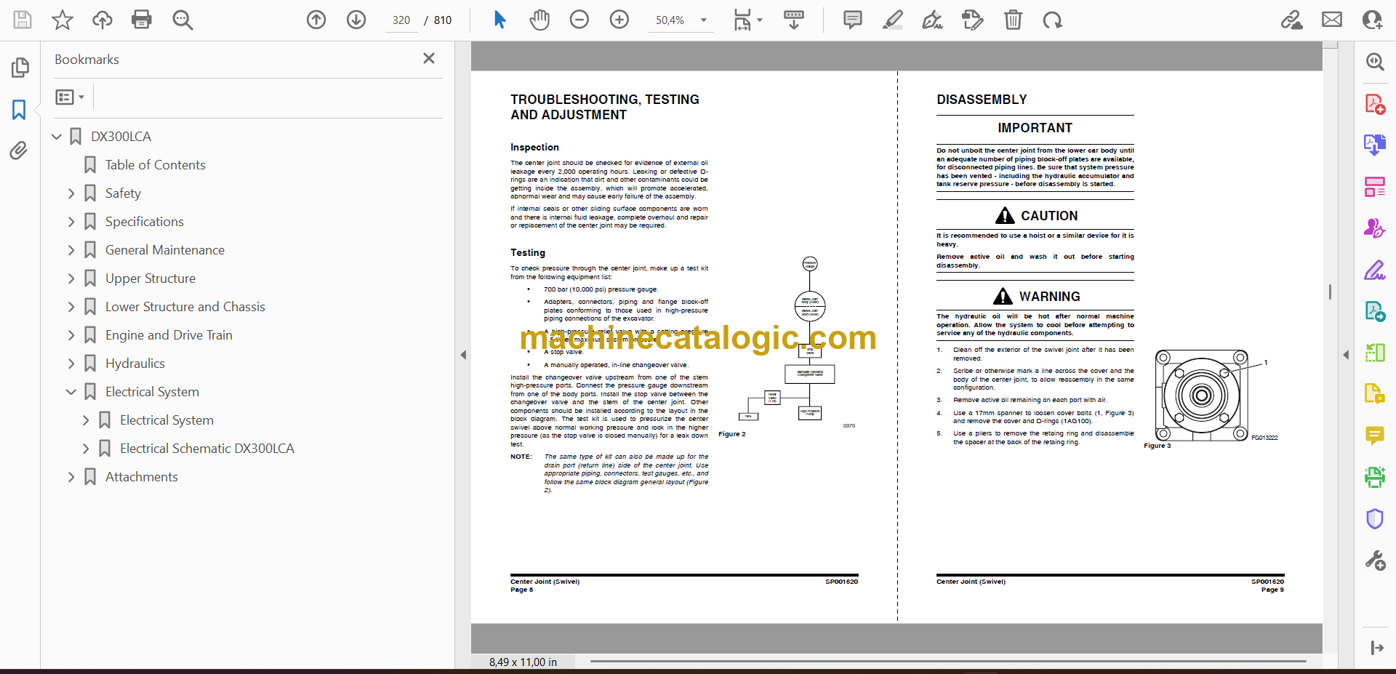Screen dimensions: 1396x674
Task: Open the Table of Contents bookmark
Action: click(155, 165)
